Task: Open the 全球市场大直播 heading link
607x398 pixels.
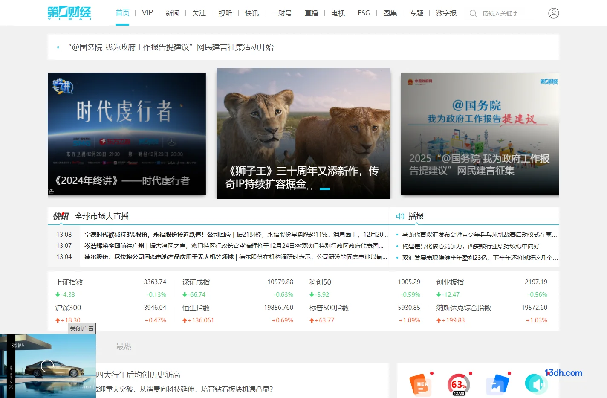Action: click(102, 216)
